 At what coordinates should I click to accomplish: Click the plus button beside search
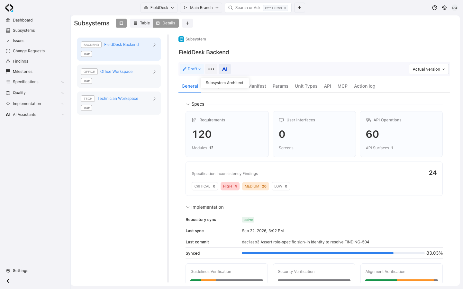(300, 8)
